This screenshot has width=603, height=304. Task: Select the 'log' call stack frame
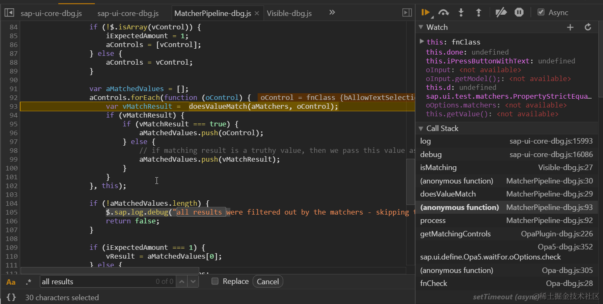(506, 142)
